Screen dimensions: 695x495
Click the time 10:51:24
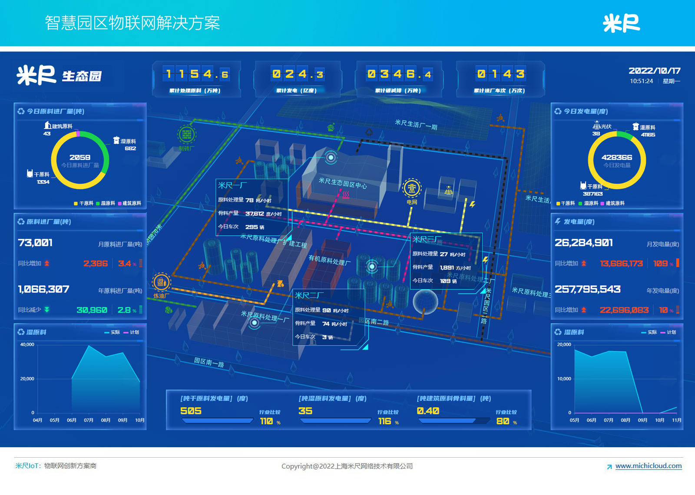click(642, 81)
